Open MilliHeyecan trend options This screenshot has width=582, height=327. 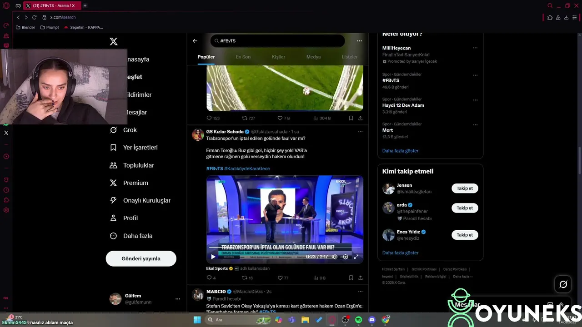click(x=475, y=48)
